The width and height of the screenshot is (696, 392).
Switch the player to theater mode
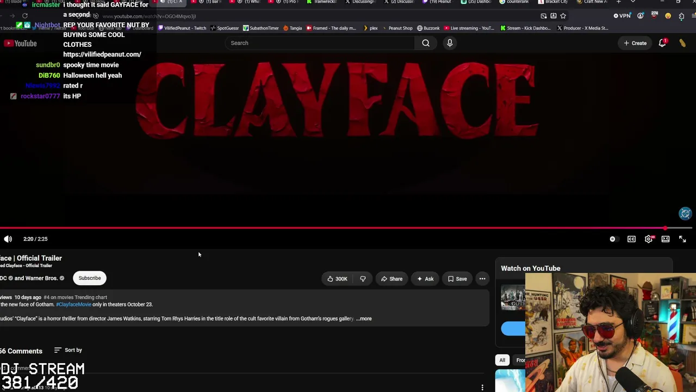point(666,239)
